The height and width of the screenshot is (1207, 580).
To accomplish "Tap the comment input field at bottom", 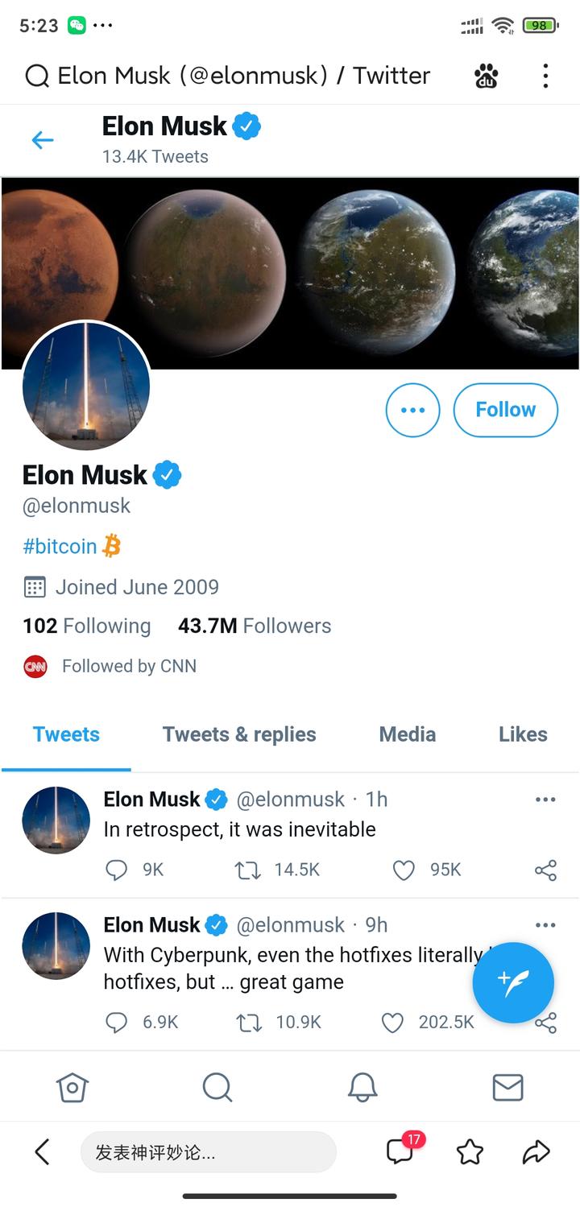I will [208, 1152].
